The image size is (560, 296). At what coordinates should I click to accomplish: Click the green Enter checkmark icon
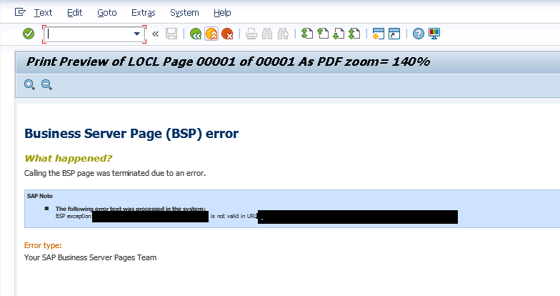tap(29, 34)
